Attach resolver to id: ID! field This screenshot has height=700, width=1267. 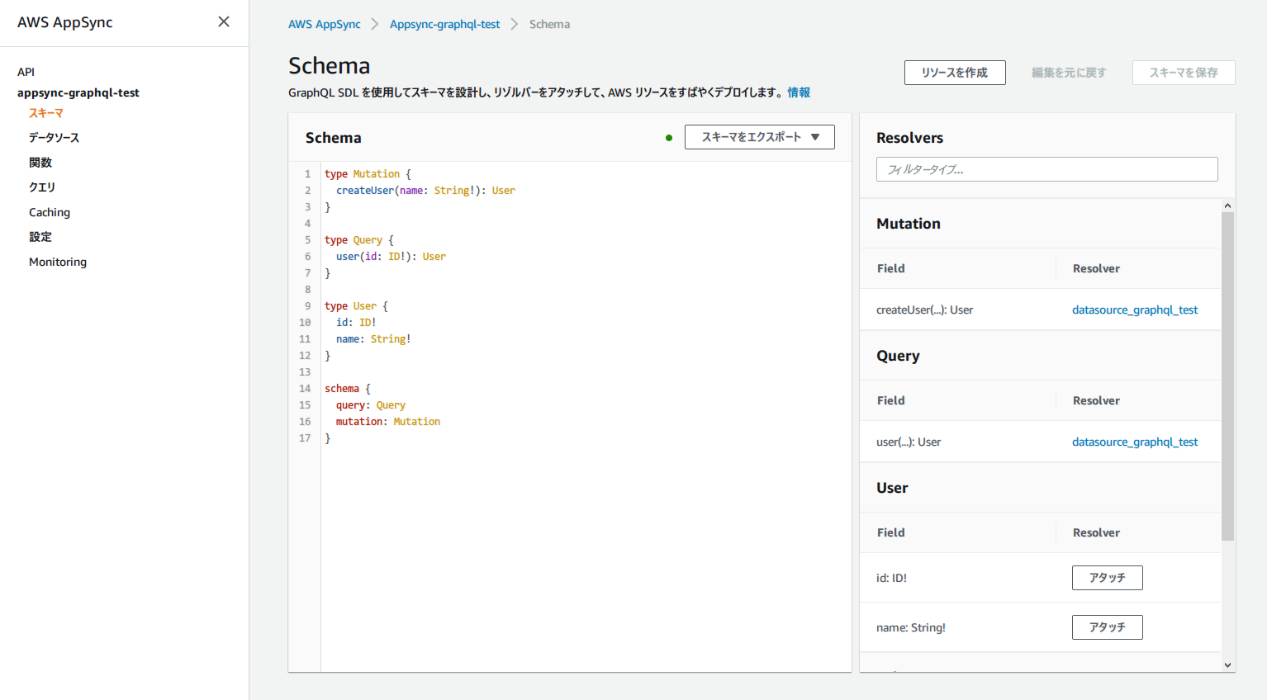[1107, 578]
